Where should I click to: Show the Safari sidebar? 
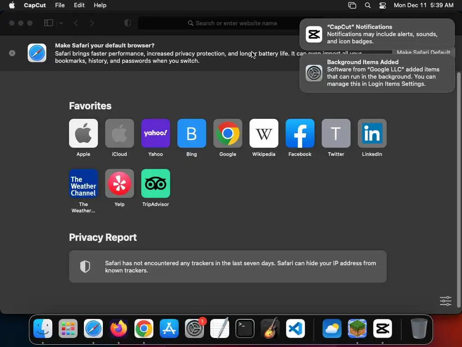click(x=48, y=23)
